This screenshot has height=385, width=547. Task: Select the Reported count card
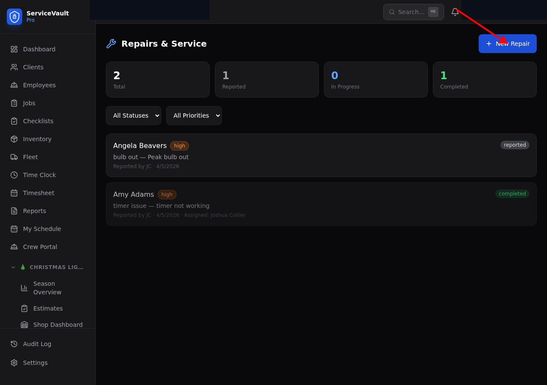[267, 80]
